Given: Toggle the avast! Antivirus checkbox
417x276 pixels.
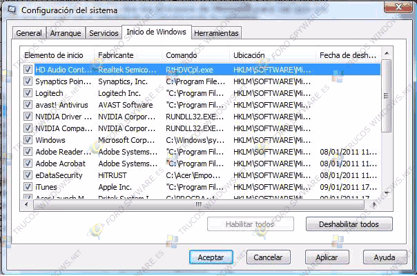Looking at the screenshot, I should coord(28,105).
